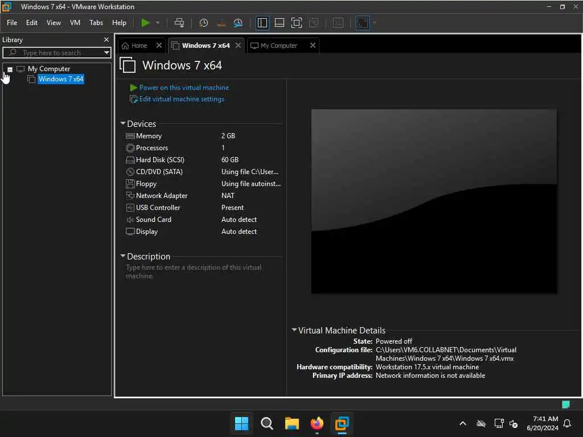Enter full screen mode icon
The width and height of the screenshot is (583, 437).
(296, 23)
